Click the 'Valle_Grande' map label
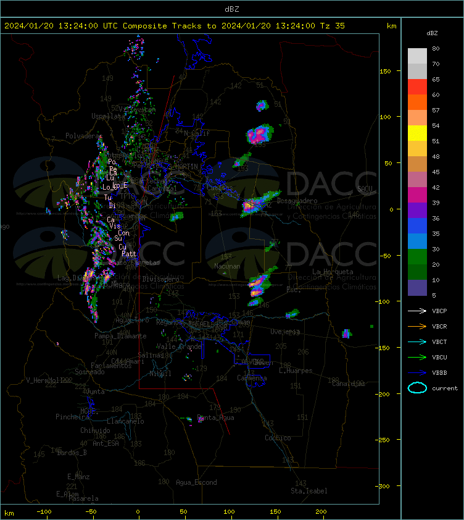Screen dimensions: 464x520 point(179,346)
